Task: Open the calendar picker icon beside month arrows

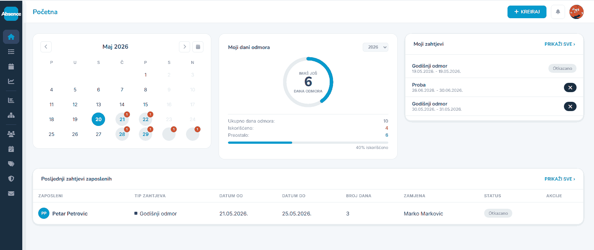Action: click(x=198, y=47)
